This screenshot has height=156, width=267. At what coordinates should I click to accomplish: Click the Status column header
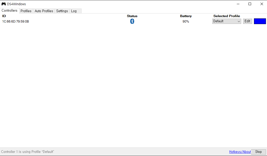[x=132, y=16]
